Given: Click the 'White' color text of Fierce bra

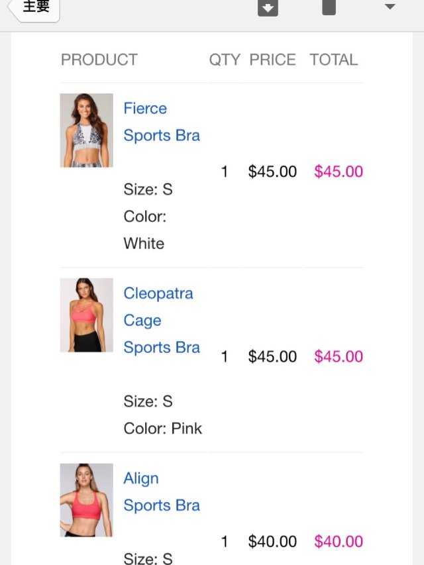Looking at the screenshot, I should click(x=144, y=244).
